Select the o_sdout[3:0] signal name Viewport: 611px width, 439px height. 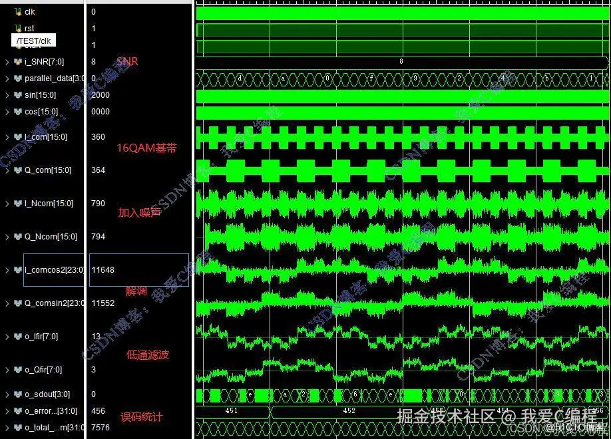(47, 394)
